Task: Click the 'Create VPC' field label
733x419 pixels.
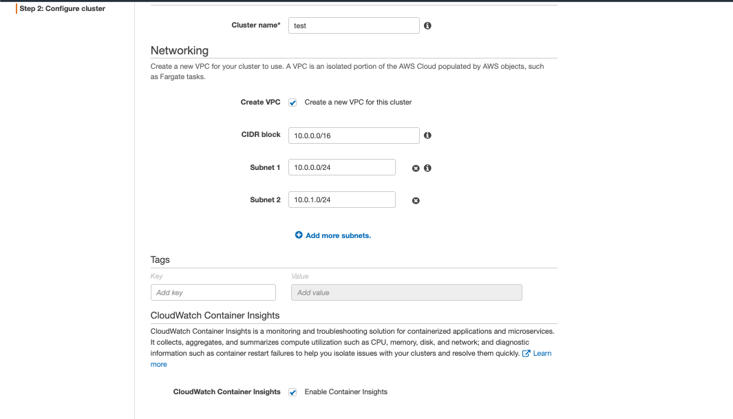Action: point(260,103)
